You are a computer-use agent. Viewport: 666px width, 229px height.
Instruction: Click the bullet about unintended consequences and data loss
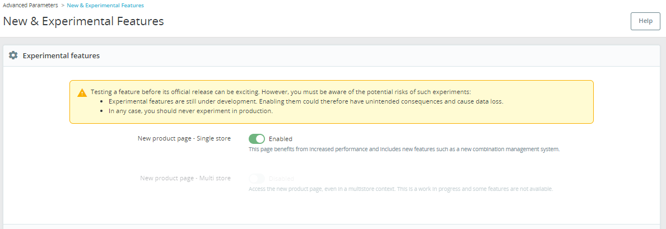(x=306, y=101)
